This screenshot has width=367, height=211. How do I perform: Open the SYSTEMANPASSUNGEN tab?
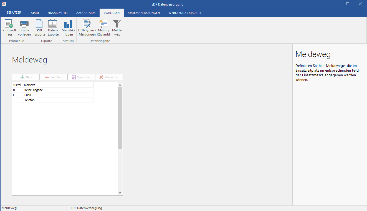(x=144, y=13)
